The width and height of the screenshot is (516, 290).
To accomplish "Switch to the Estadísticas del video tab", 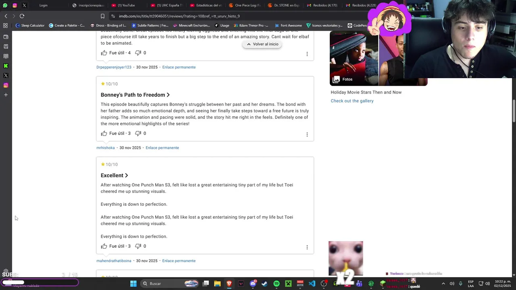I will [x=206, y=5].
